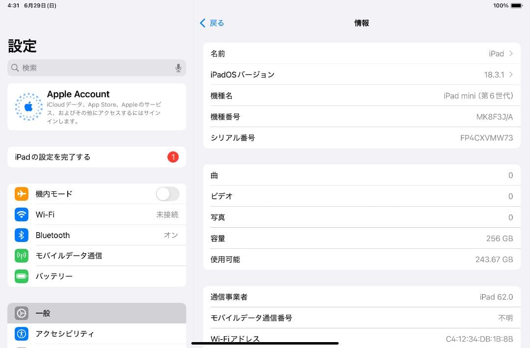Tap the orange airplane mode icon
The width and height of the screenshot is (530, 348).
pyautogui.click(x=21, y=194)
